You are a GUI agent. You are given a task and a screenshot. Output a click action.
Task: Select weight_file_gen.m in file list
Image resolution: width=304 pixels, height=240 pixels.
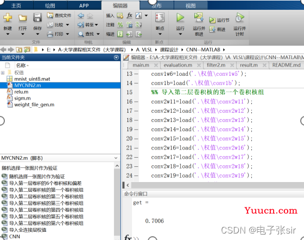(34, 105)
